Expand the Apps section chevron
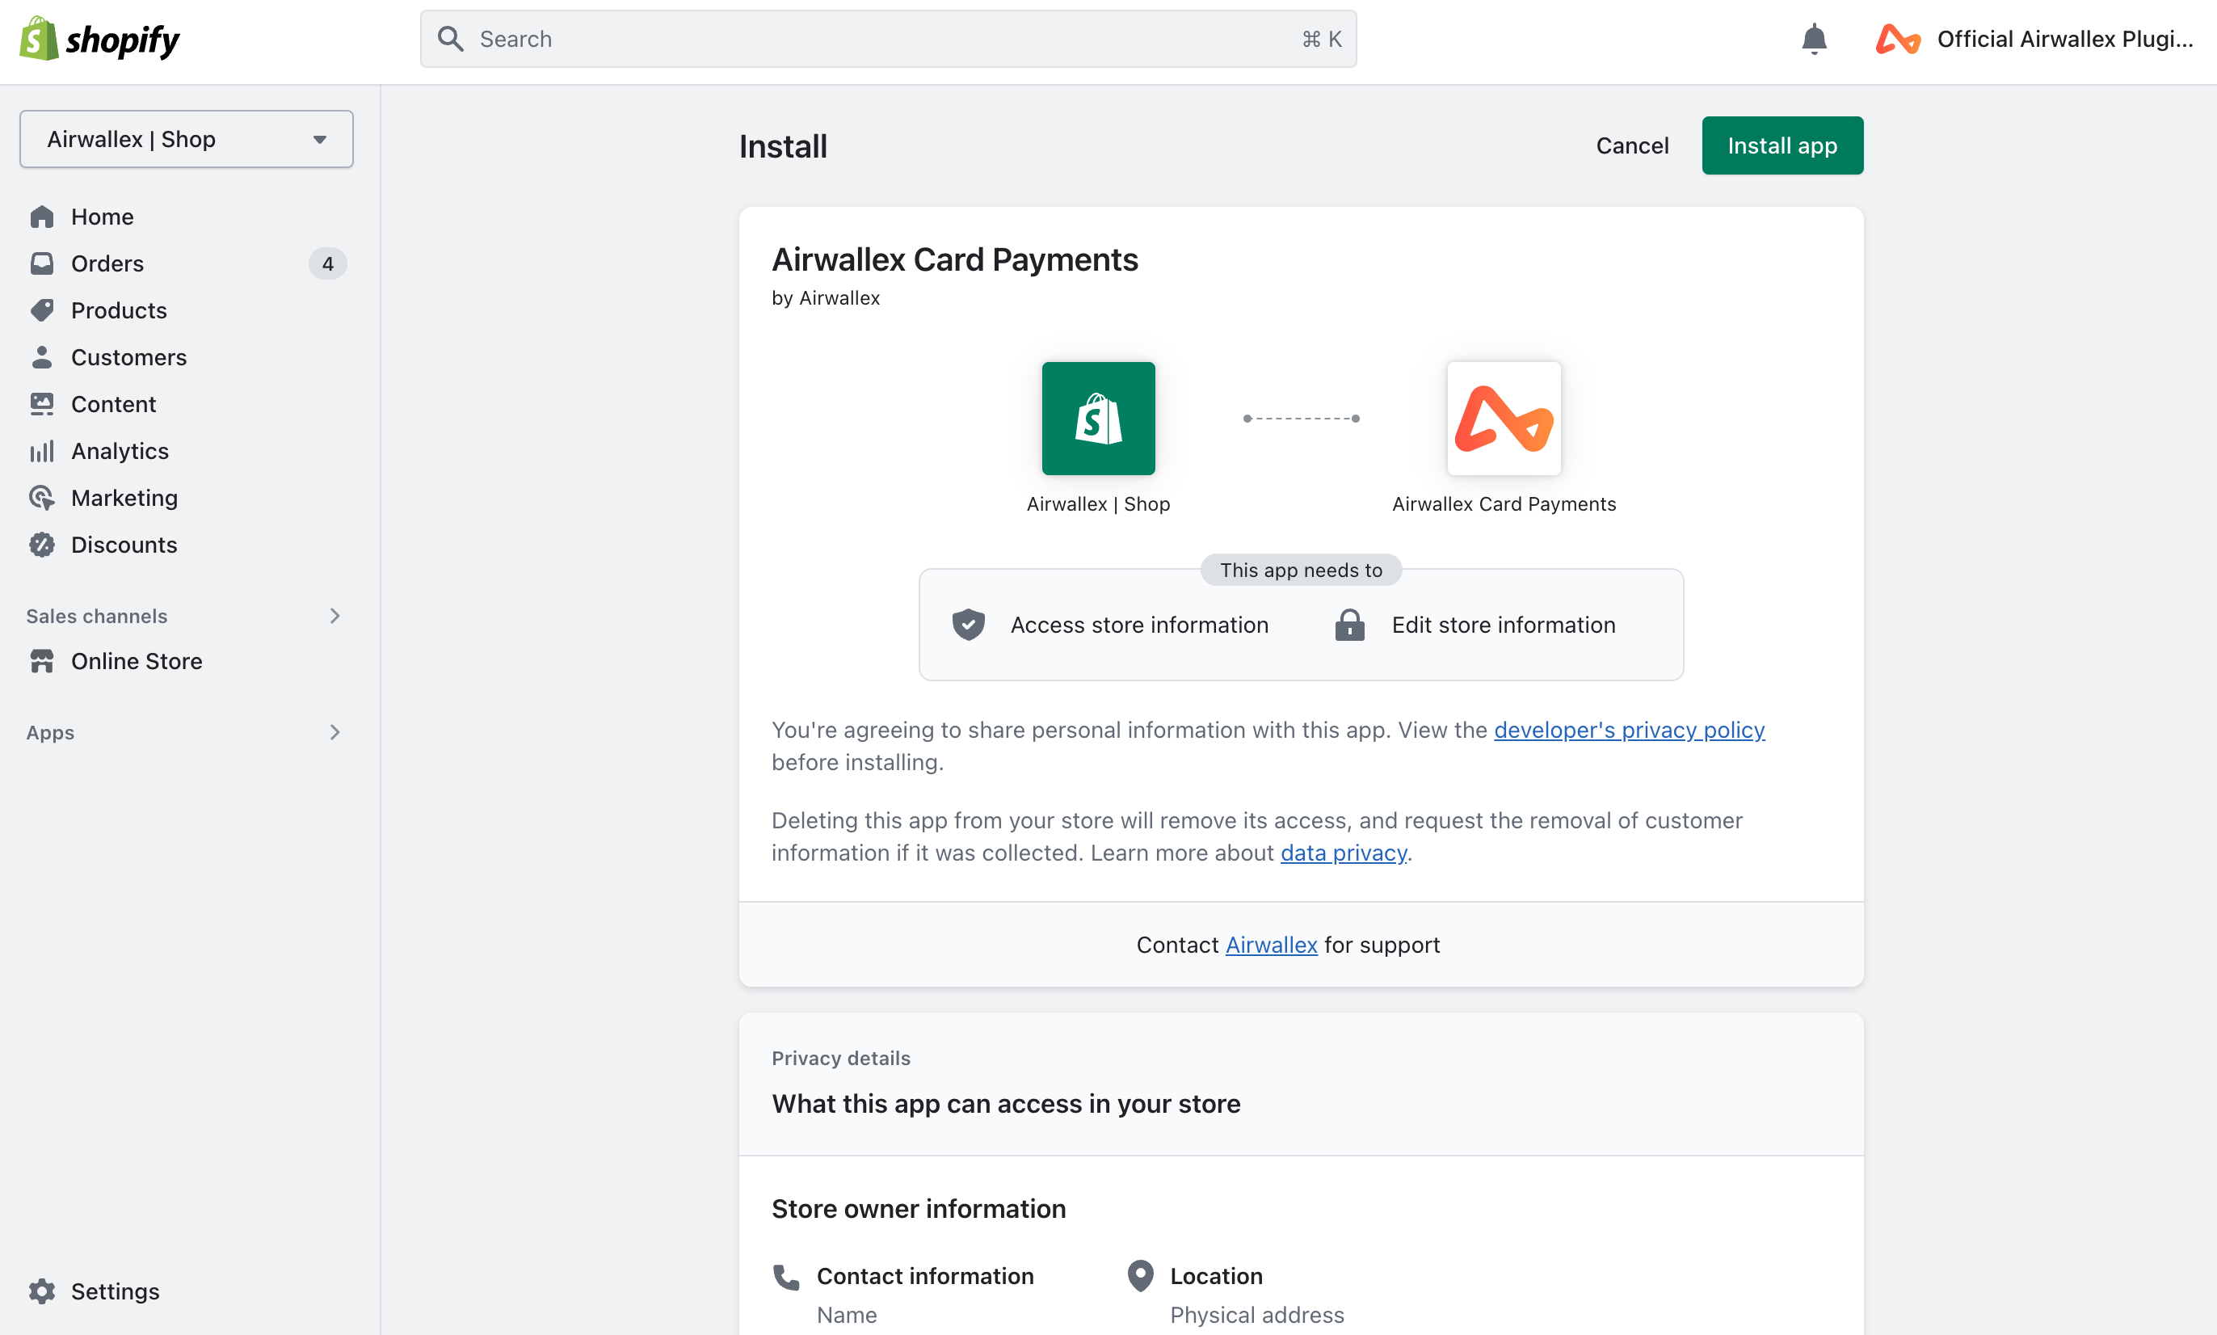 pos(334,732)
